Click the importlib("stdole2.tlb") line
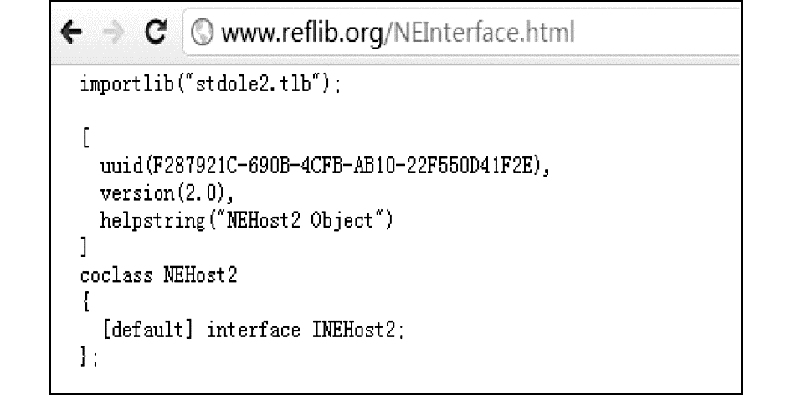Viewport: 791px width, 395px height. (x=211, y=83)
